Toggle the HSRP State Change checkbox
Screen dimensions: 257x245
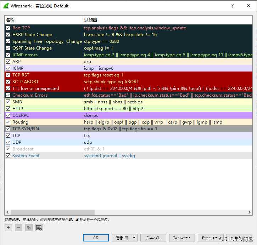(8, 35)
